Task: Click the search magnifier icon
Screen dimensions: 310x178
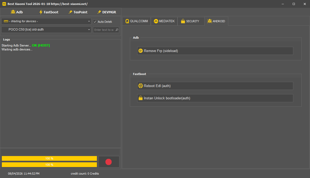Action: [x=117, y=30]
